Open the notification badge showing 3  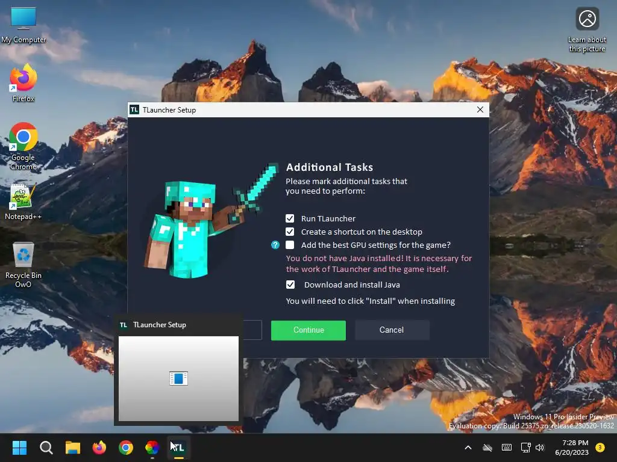600,448
